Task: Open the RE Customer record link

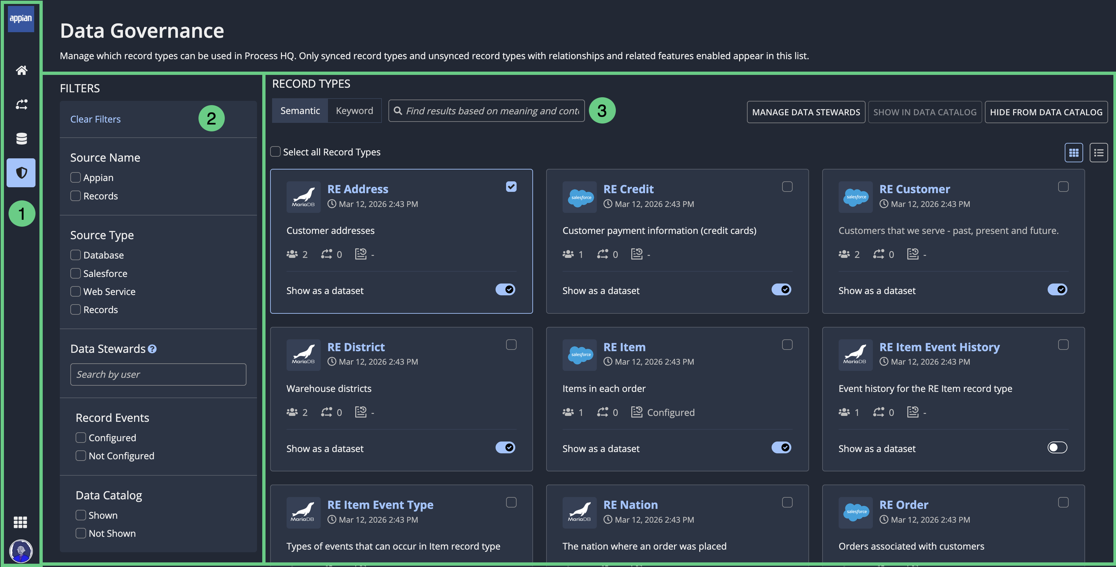Action: coord(914,189)
